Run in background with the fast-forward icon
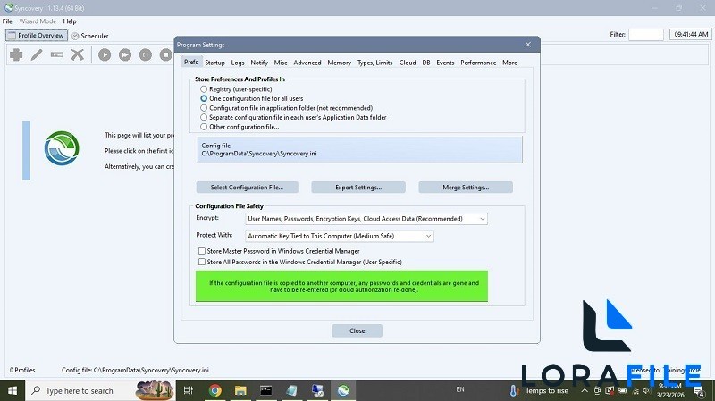 (125, 54)
